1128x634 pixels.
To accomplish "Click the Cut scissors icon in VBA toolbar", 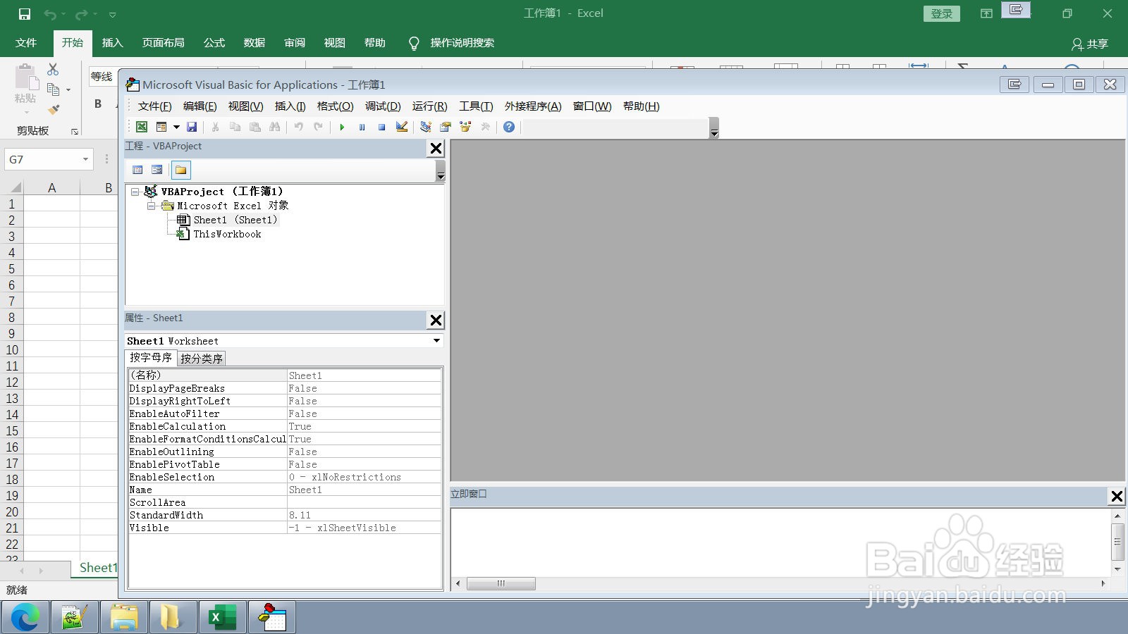I will click(x=215, y=127).
